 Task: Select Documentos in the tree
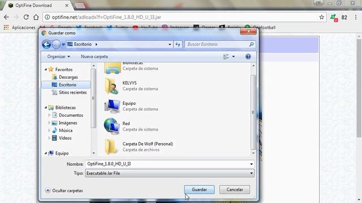[71, 115]
